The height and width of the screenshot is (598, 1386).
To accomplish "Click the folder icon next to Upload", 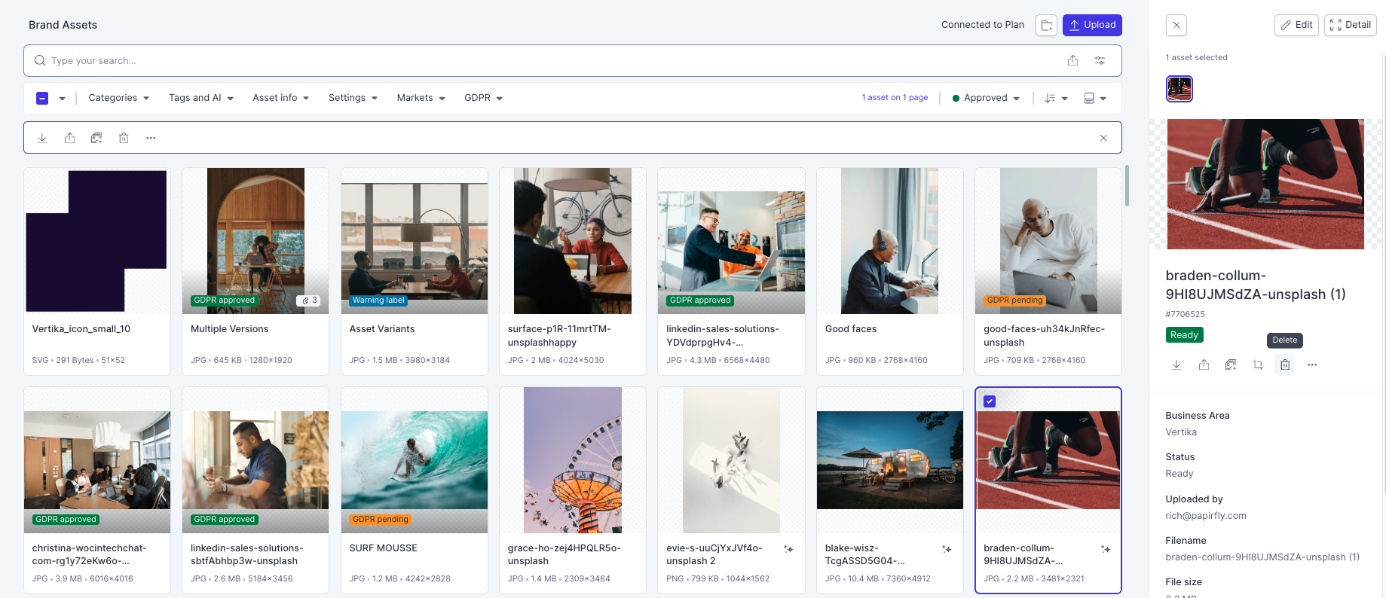I will 1046,25.
